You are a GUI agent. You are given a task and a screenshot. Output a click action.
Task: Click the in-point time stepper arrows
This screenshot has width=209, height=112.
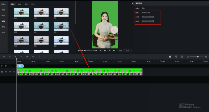pos(153,17)
